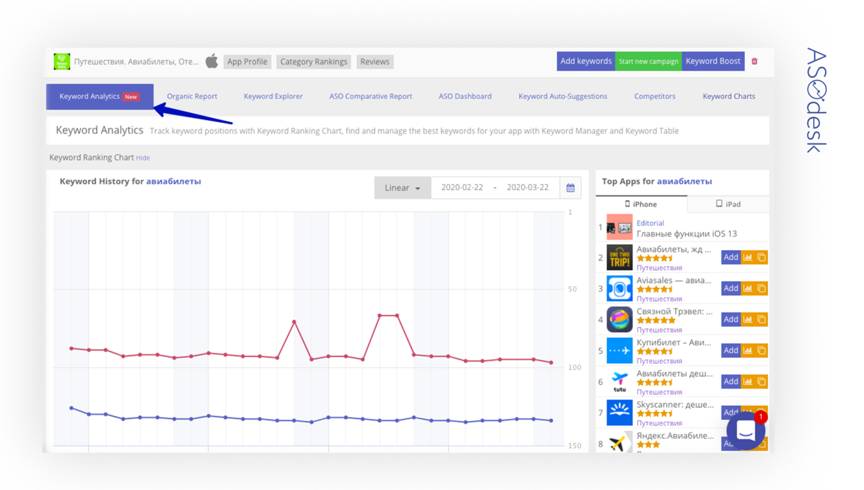Add the Купибилет app
The height and width of the screenshot is (490, 864).
(x=731, y=350)
